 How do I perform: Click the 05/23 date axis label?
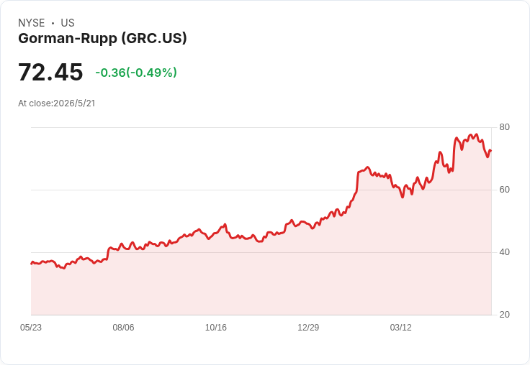point(31,328)
